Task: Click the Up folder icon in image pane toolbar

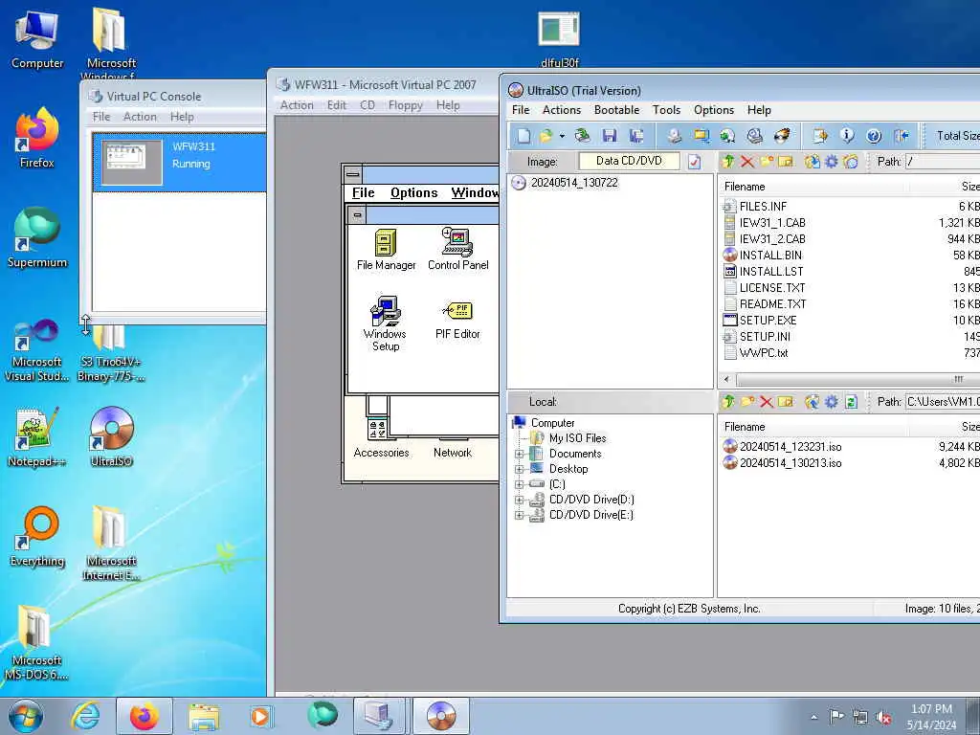Action: 727,162
